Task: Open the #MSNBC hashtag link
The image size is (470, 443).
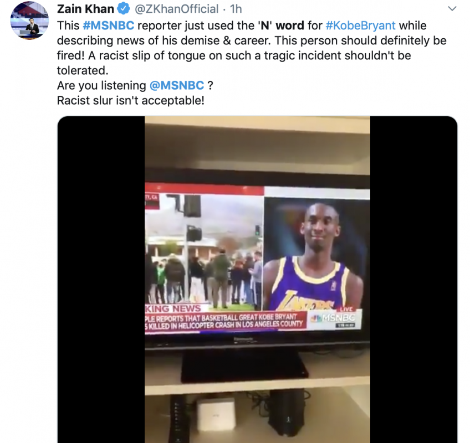Action: click(x=108, y=25)
